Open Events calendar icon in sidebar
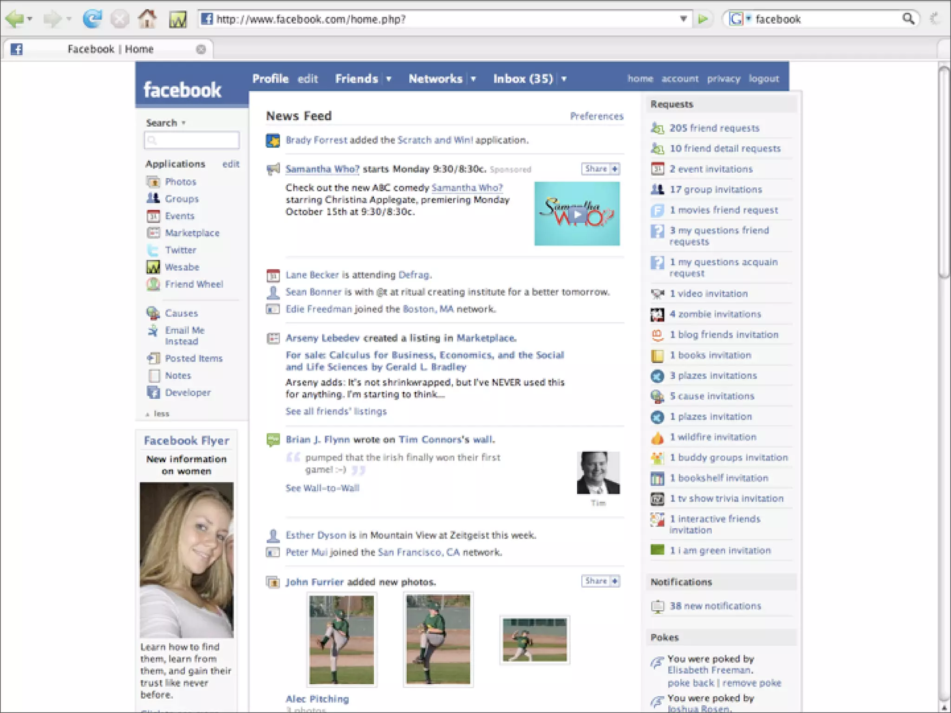Viewport: 951px width, 713px height. pos(153,216)
